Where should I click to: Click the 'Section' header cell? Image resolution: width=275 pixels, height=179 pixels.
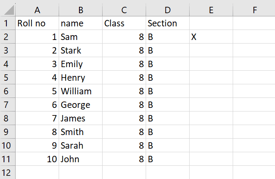point(168,23)
